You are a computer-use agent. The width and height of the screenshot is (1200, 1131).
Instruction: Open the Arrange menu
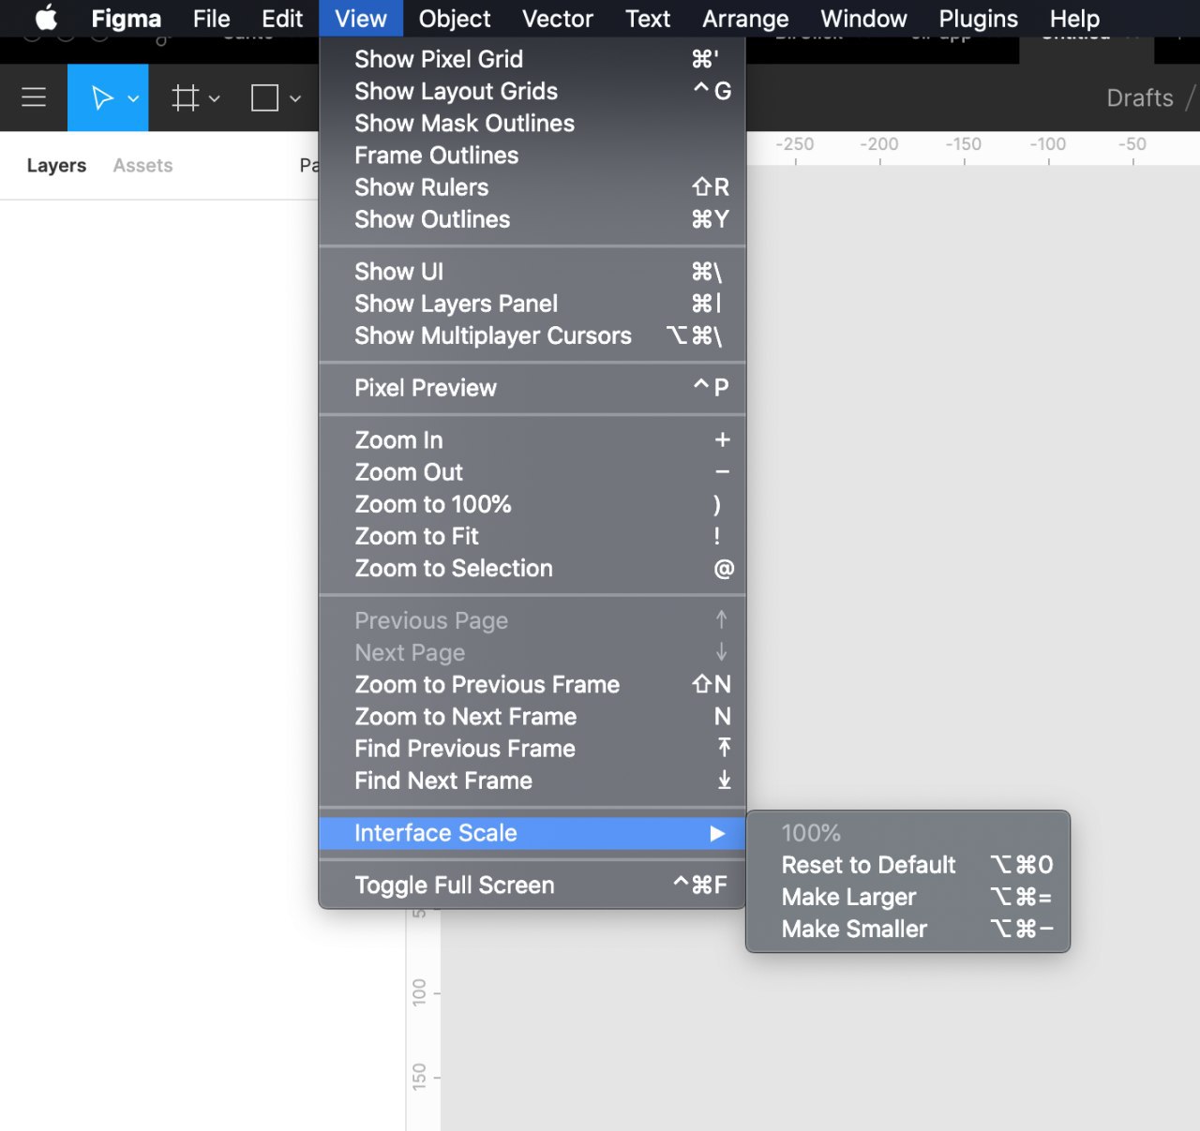point(745,19)
